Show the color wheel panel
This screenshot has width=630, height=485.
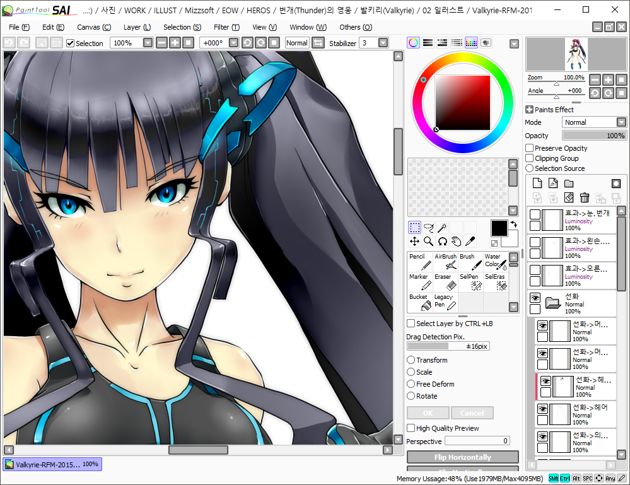point(414,43)
